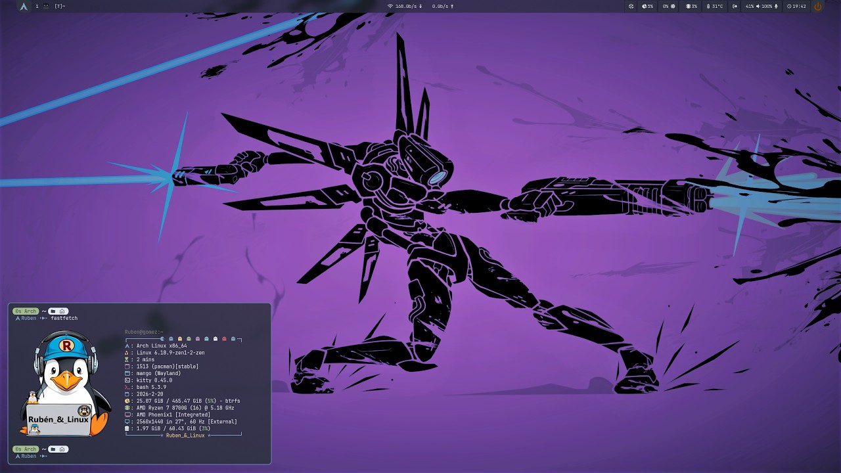Click the 'Linux 6.18.9-zen1-2-zen' kernel line
The height and width of the screenshot is (473, 841).
(171, 353)
